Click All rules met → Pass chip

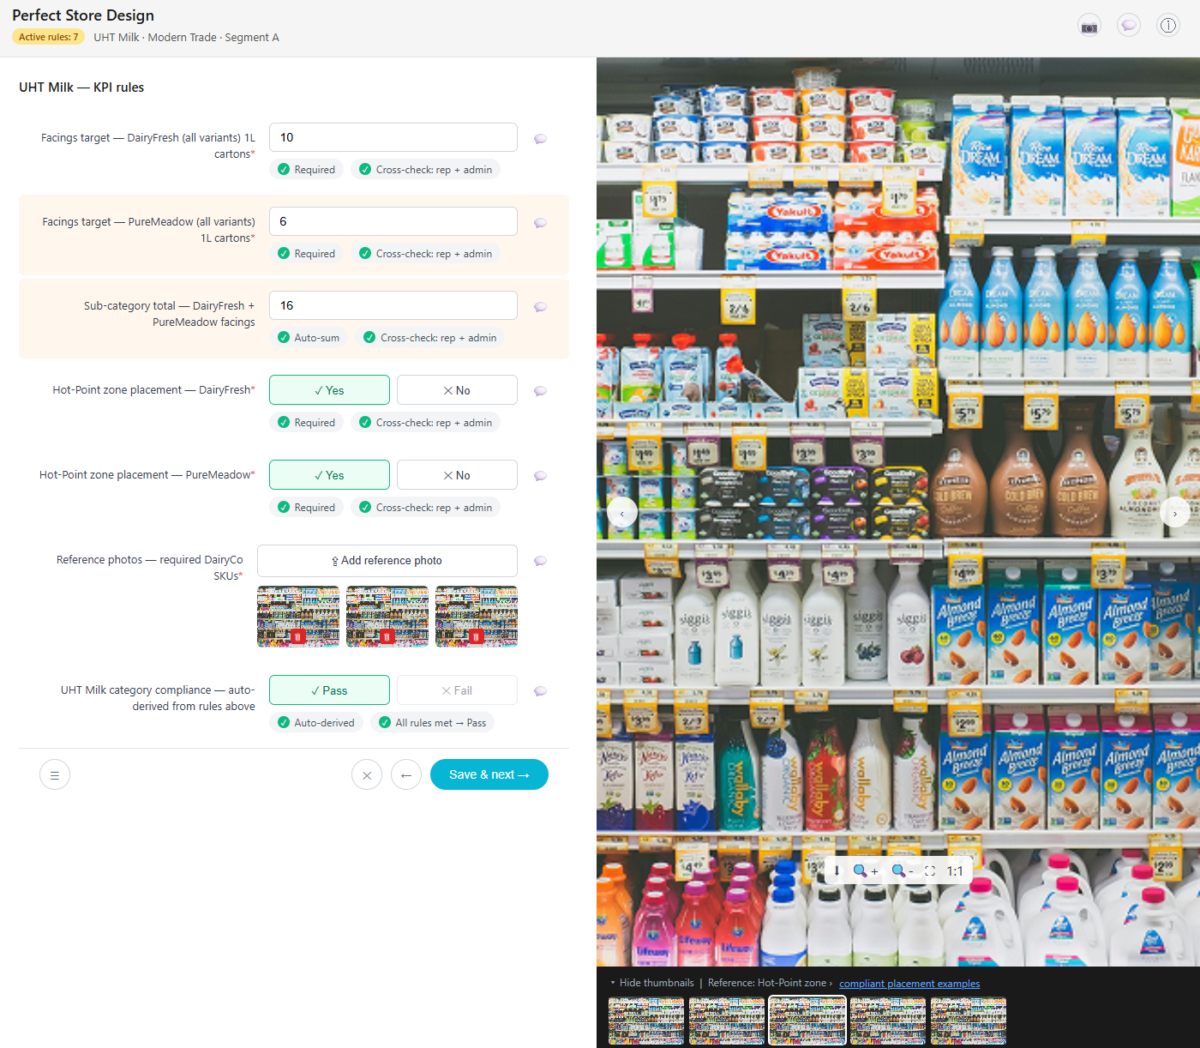[433, 723]
